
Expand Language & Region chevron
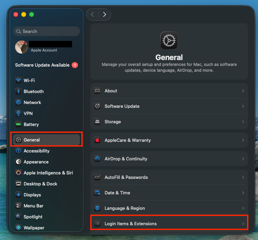[243, 208]
